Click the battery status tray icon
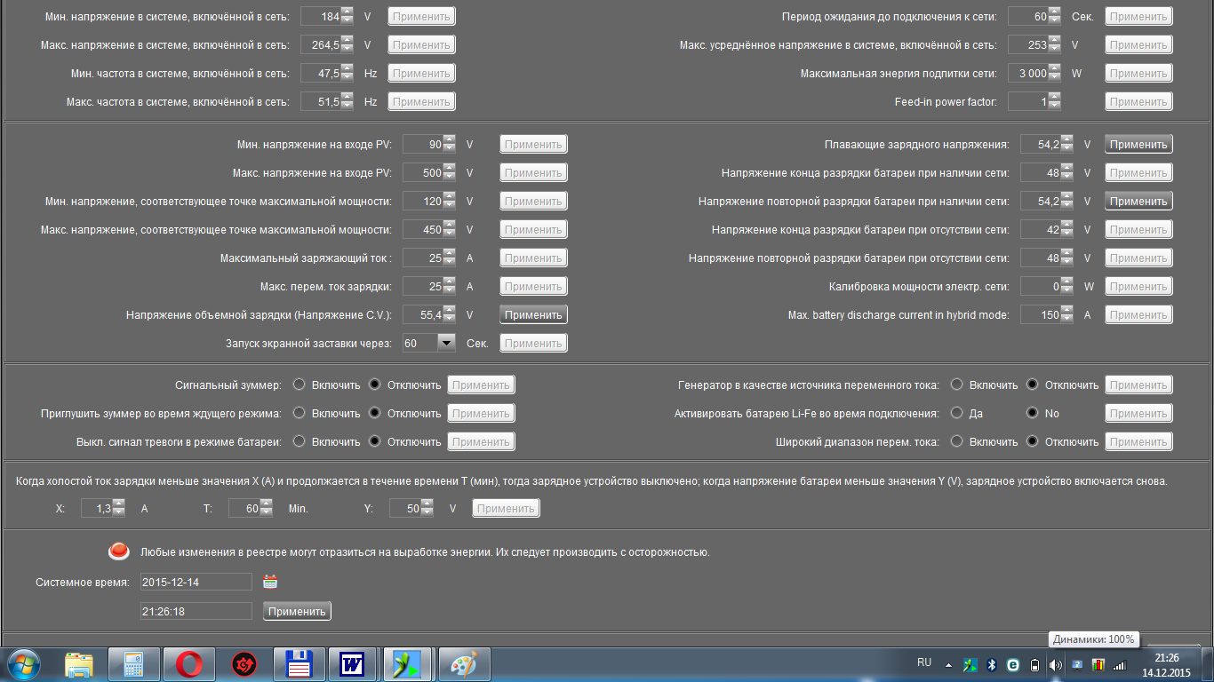Viewport: 1214px width, 682px height. tap(1034, 664)
